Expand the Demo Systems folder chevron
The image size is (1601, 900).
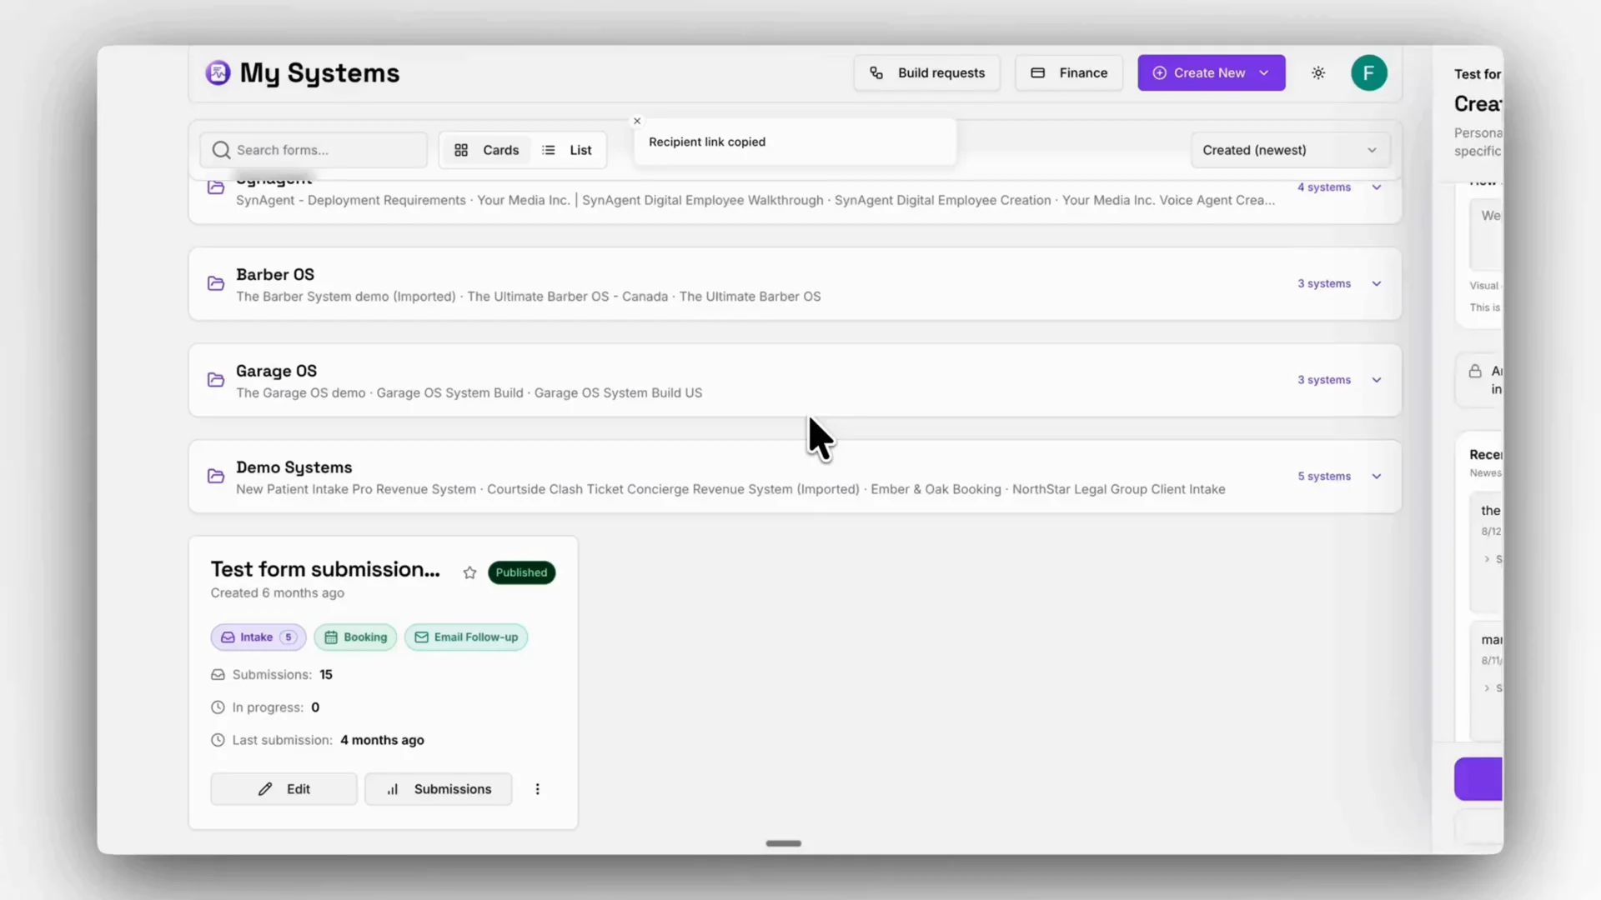(1377, 477)
